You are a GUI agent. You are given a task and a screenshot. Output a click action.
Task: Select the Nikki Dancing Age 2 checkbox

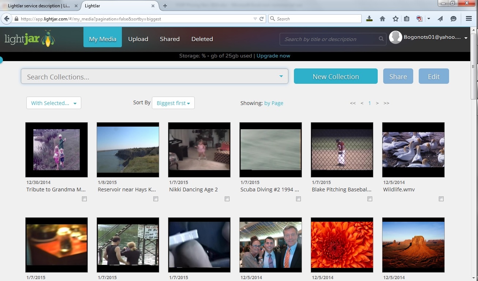(227, 199)
